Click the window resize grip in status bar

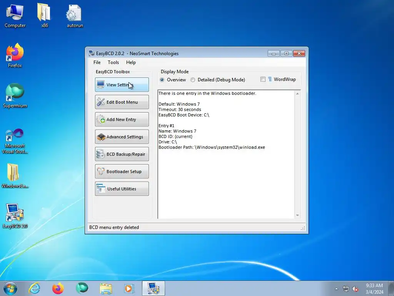tap(303, 228)
